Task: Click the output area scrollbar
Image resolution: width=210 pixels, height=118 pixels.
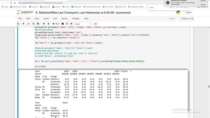Action: point(189,91)
